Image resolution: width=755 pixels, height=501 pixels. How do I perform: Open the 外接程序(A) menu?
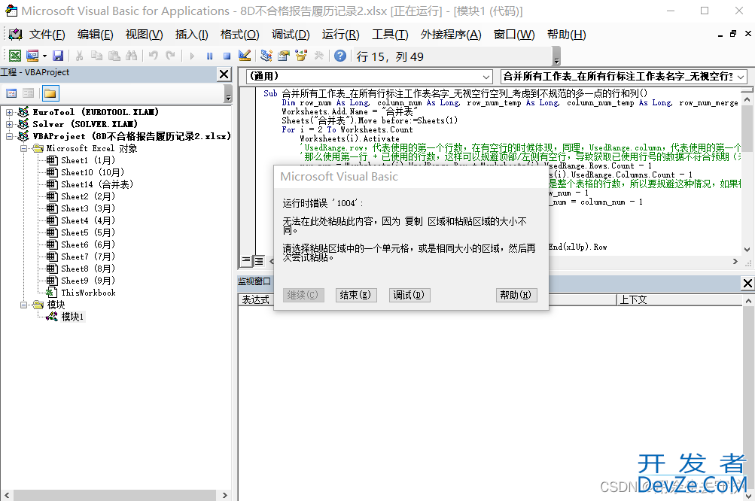coord(451,35)
